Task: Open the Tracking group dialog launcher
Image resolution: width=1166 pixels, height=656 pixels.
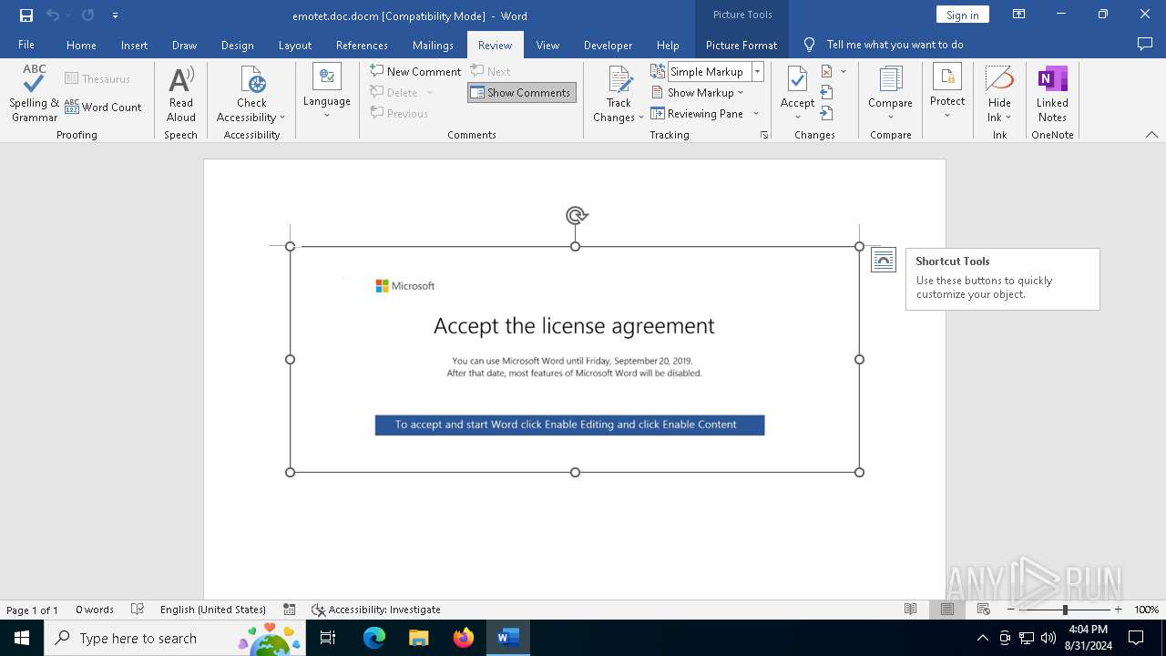Action: (x=764, y=135)
